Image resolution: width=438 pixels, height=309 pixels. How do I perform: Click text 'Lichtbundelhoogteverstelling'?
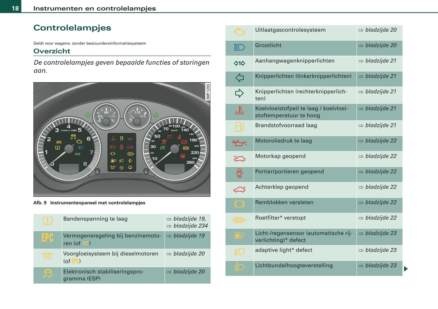[x=294, y=266]
